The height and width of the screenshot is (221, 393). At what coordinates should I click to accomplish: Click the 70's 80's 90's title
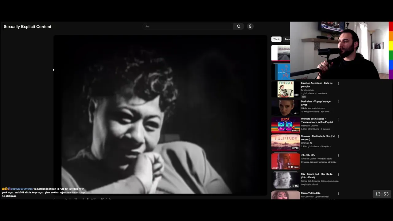point(308,155)
